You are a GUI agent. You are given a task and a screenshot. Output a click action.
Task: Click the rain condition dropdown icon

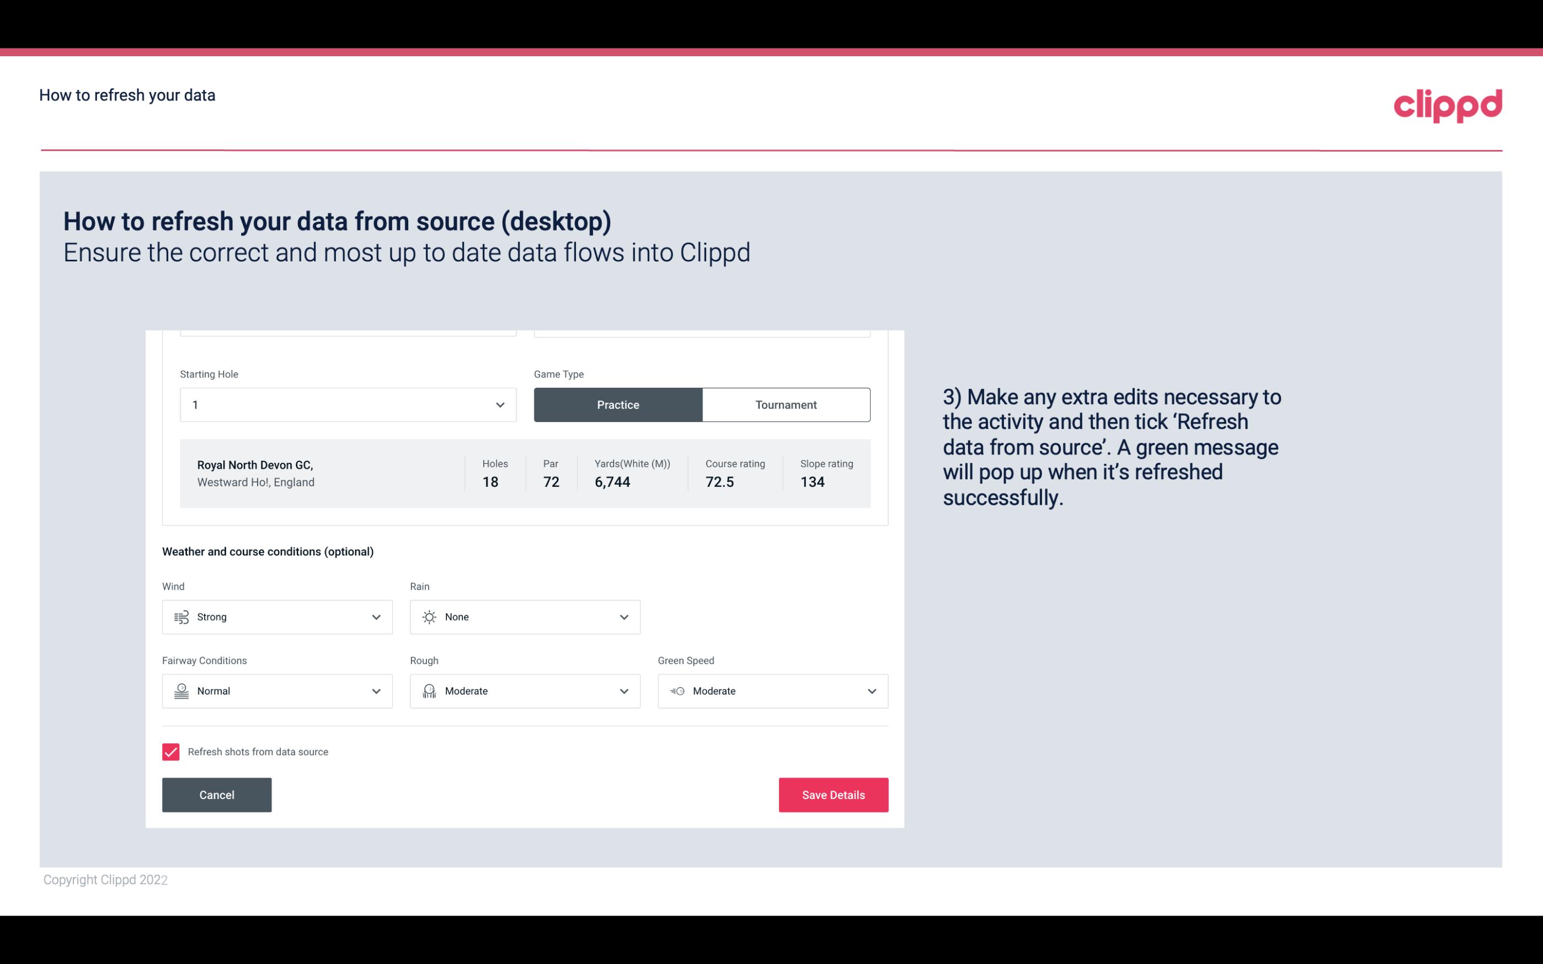click(x=623, y=617)
